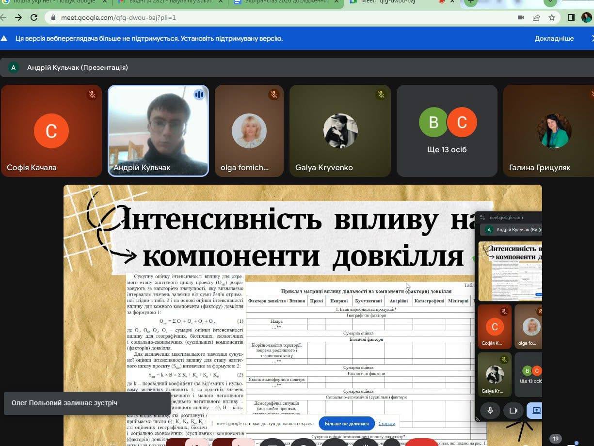
Task: Select Galya Kryvenko participant tile
Action: tap(340, 131)
